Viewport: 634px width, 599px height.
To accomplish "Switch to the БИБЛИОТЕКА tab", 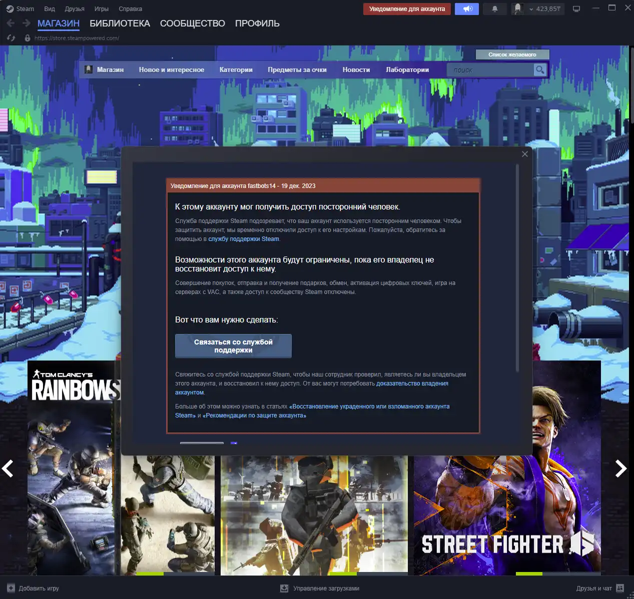I will tap(120, 23).
